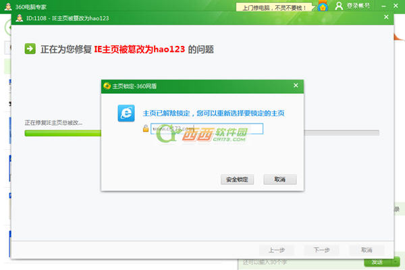Click the green arrow icon beside repair heading
The image size is (405, 270).
[x=30, y=49]
